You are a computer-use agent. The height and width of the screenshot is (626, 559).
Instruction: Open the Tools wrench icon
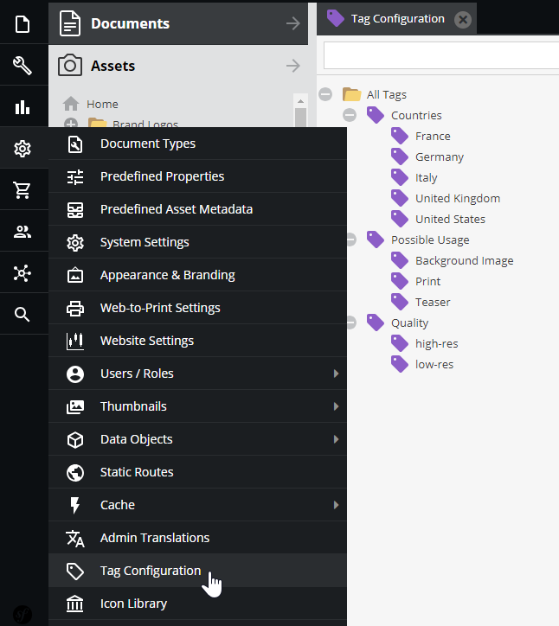22,66
